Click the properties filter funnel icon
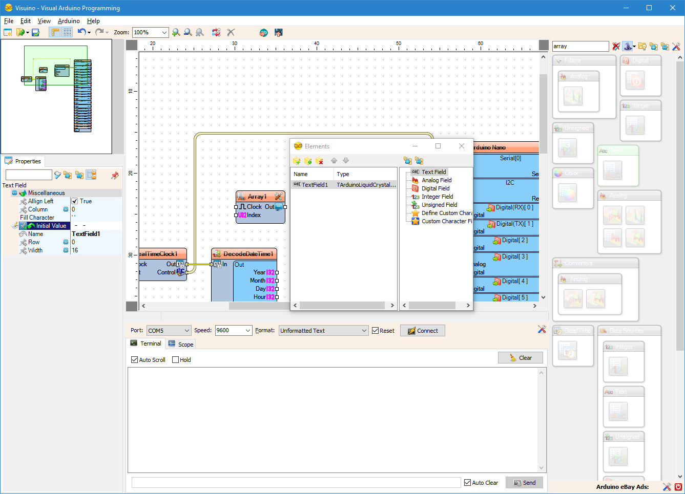 point(57,175)
